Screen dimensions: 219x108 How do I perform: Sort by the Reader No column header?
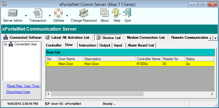173,59
